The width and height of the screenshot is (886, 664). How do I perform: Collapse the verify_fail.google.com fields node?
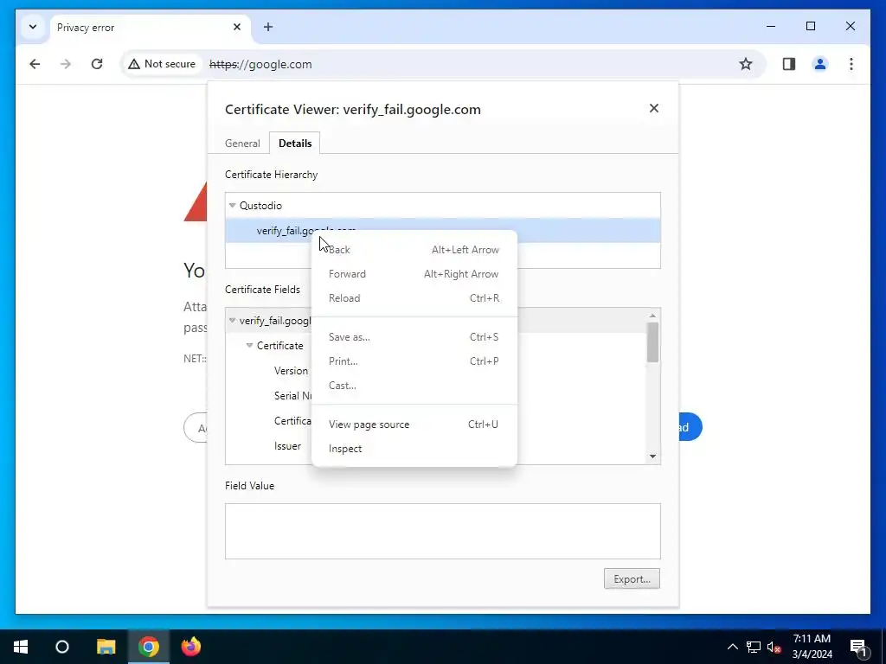point(232,321)
